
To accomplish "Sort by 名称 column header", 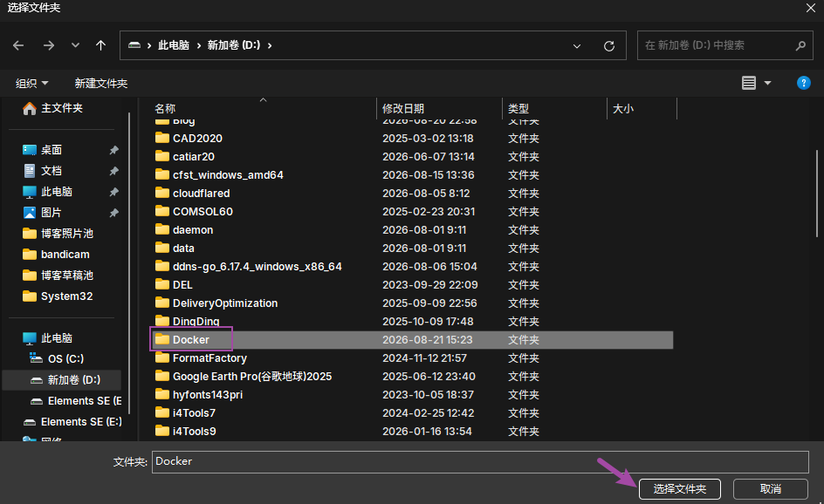I will click(x=165, y=109).
